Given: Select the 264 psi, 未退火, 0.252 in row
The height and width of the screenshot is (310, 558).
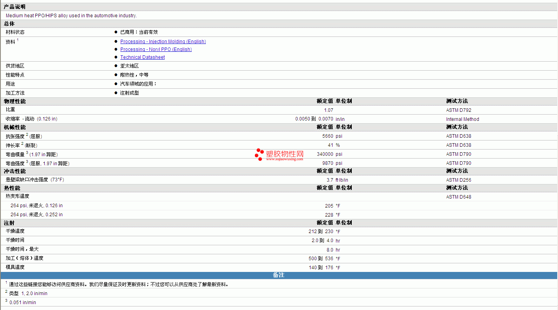Looking at the screenshot, I should 36,215.
